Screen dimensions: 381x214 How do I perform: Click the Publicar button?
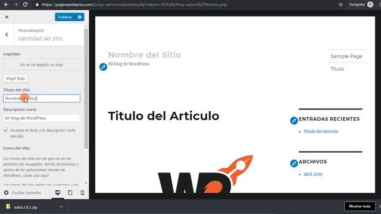pos(65,17)
